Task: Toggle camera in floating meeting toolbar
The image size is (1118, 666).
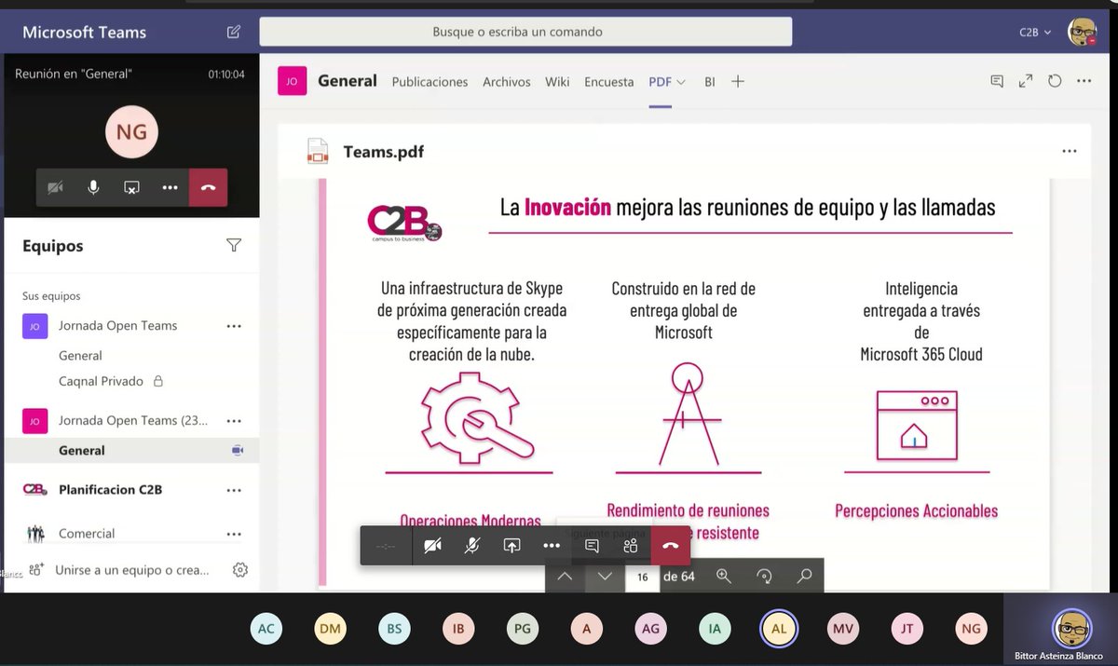Action: coord(432,546)
